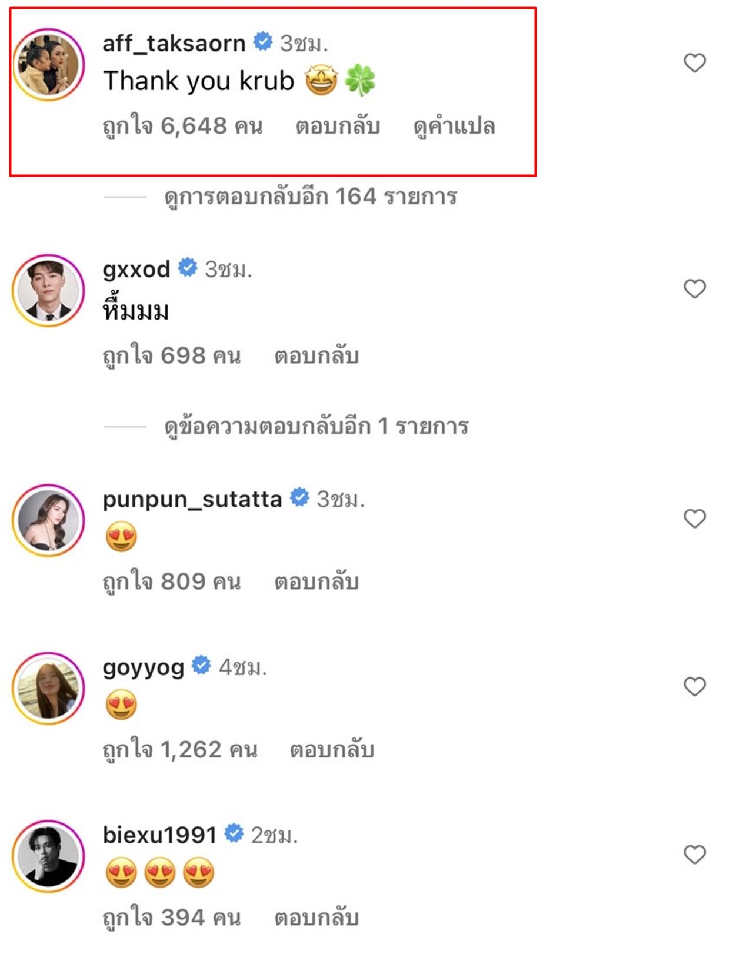Viewport: 753px width, 967px height.
Task: Reply to biexu1991's comment
Action: tap(316, 918)
